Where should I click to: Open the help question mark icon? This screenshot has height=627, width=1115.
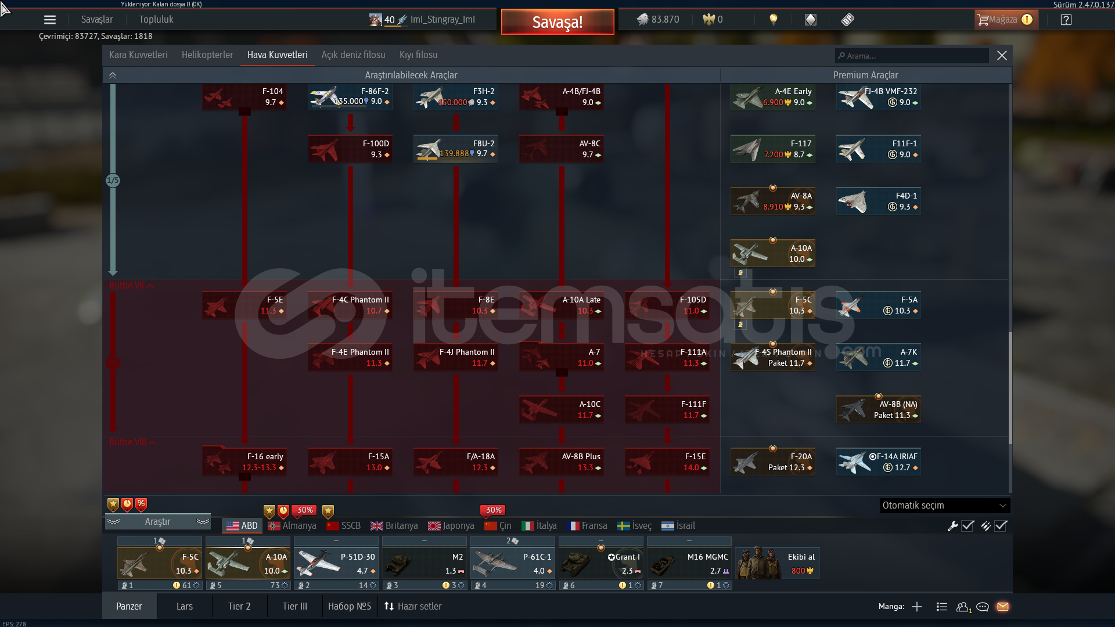click(1066, 20)
